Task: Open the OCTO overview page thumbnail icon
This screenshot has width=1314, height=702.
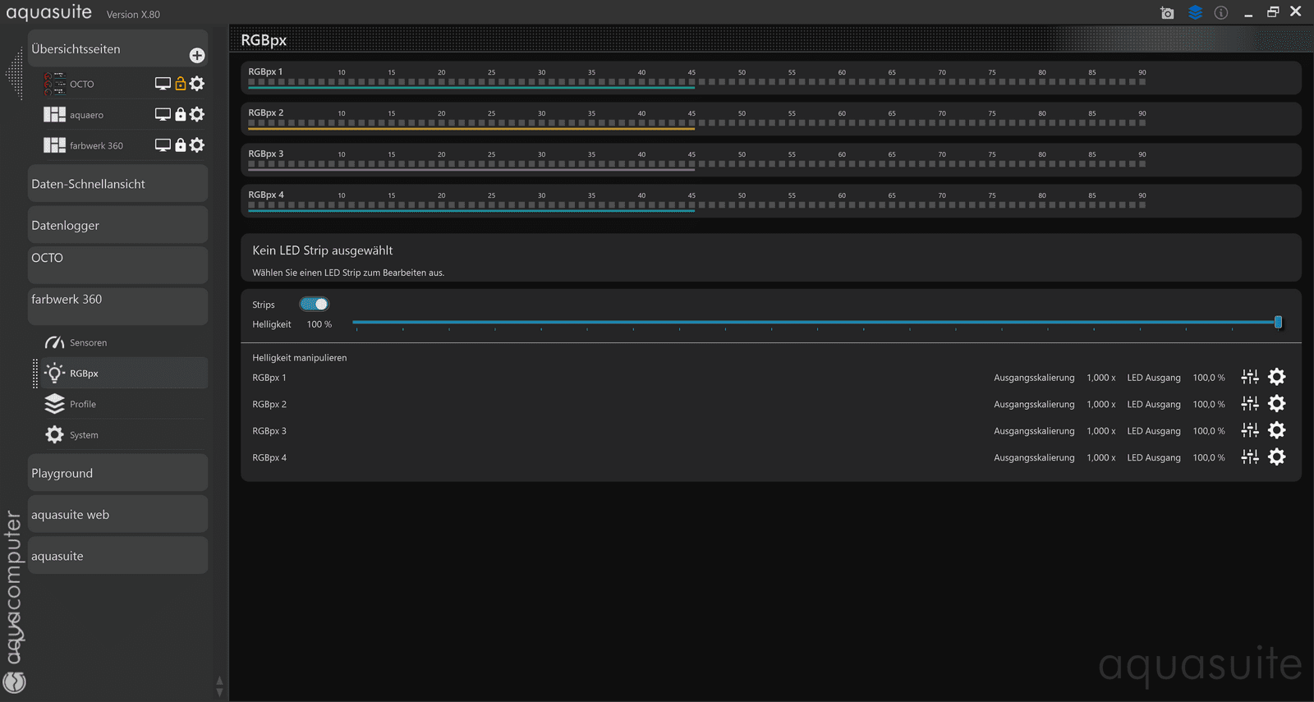Action: pos(54,83)
